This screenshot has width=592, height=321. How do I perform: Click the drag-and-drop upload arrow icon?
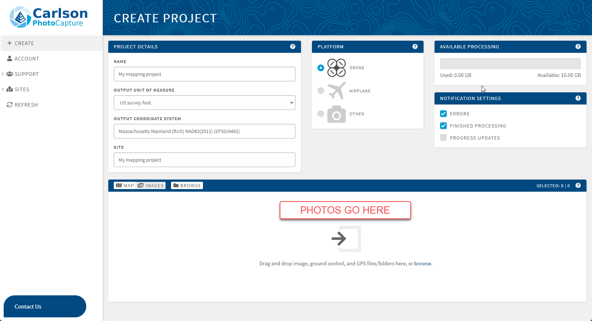345,239
